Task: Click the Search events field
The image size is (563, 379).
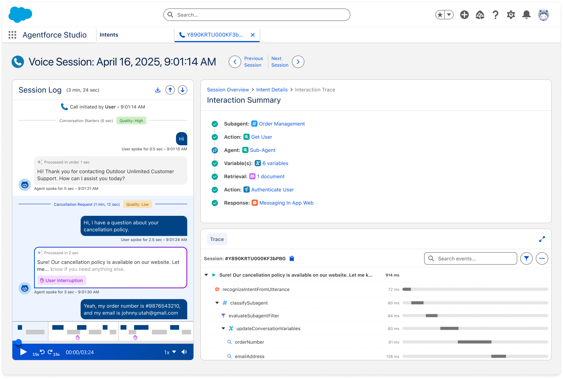Action: [471, 258]
